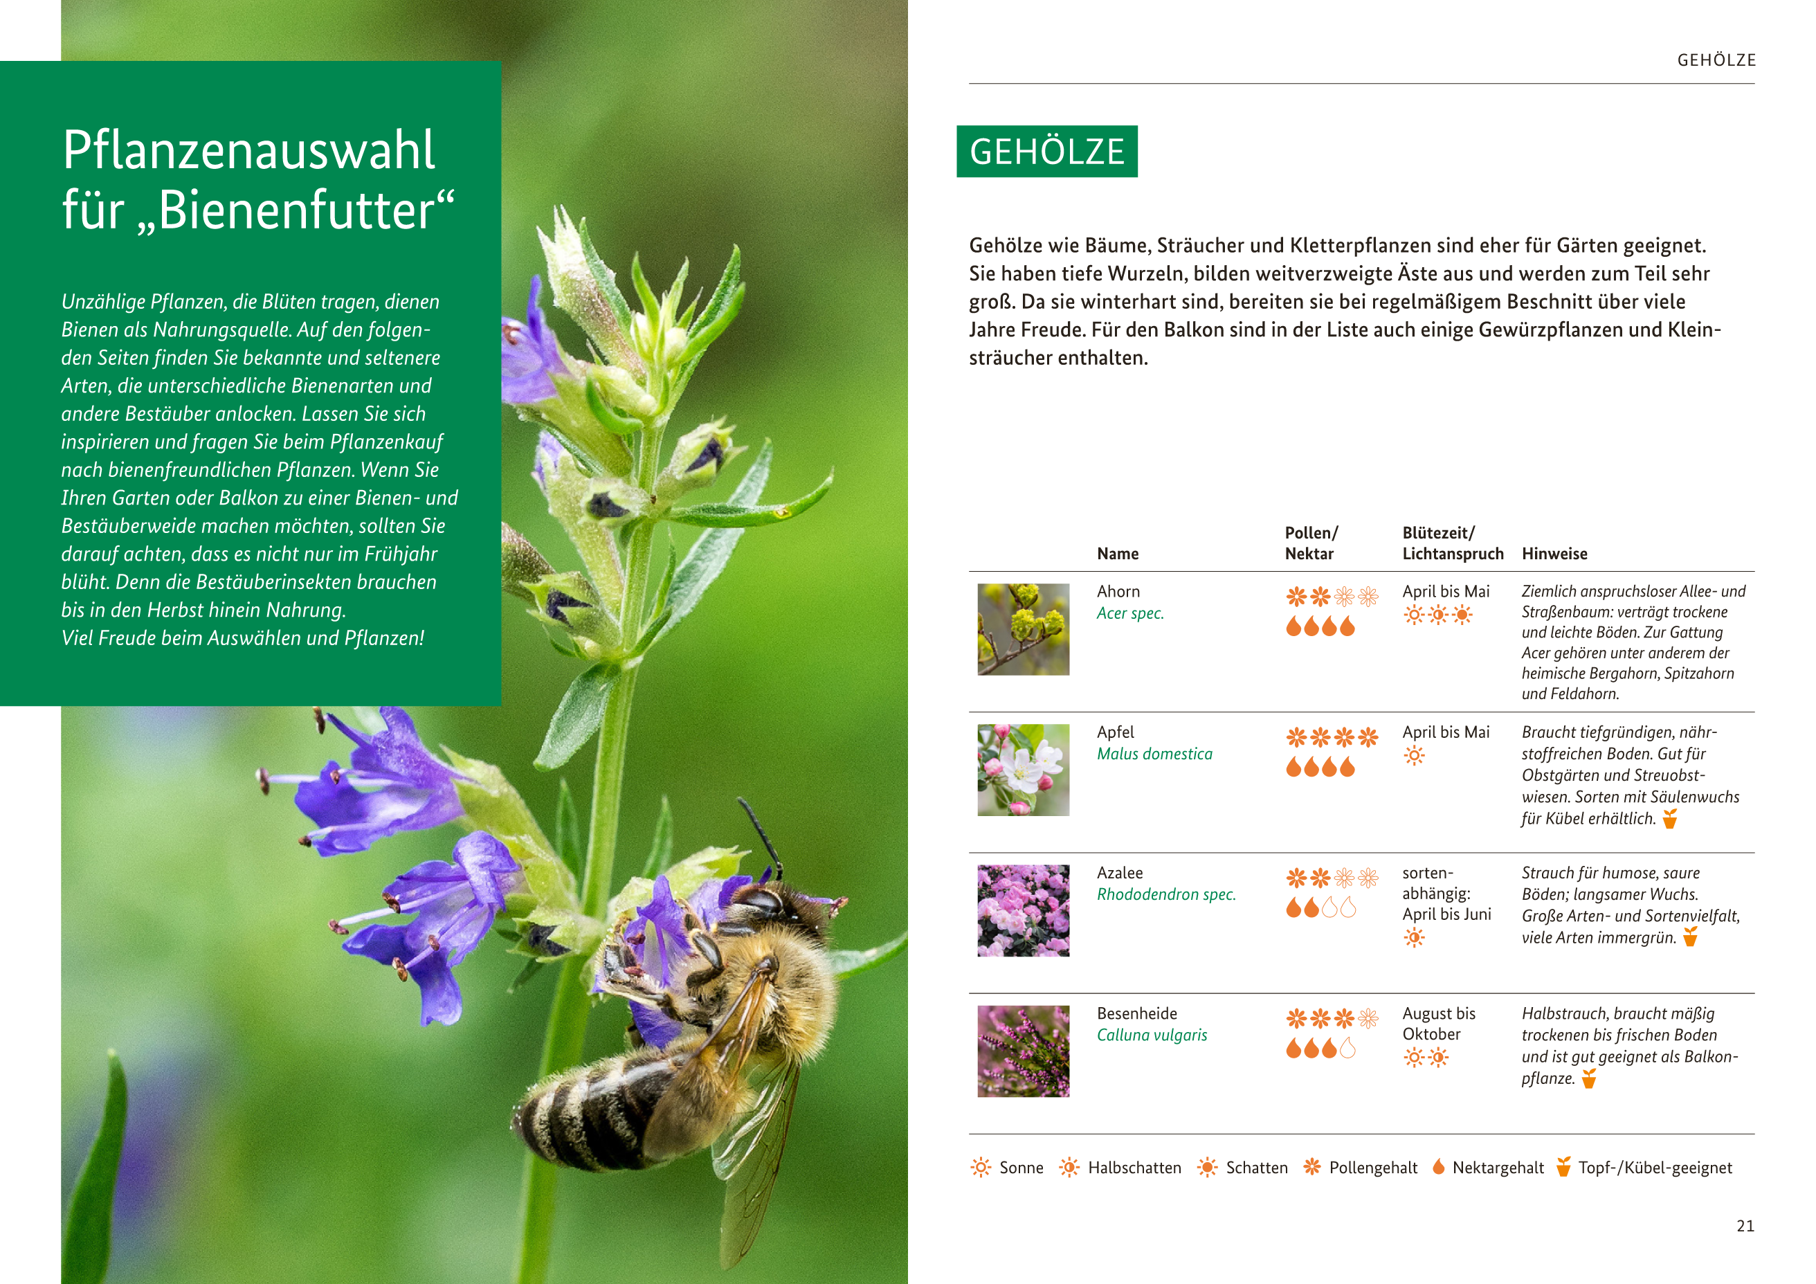
Task: Open the Apfel blossom photo thumbnail
Action: (x=1024, y=770)
